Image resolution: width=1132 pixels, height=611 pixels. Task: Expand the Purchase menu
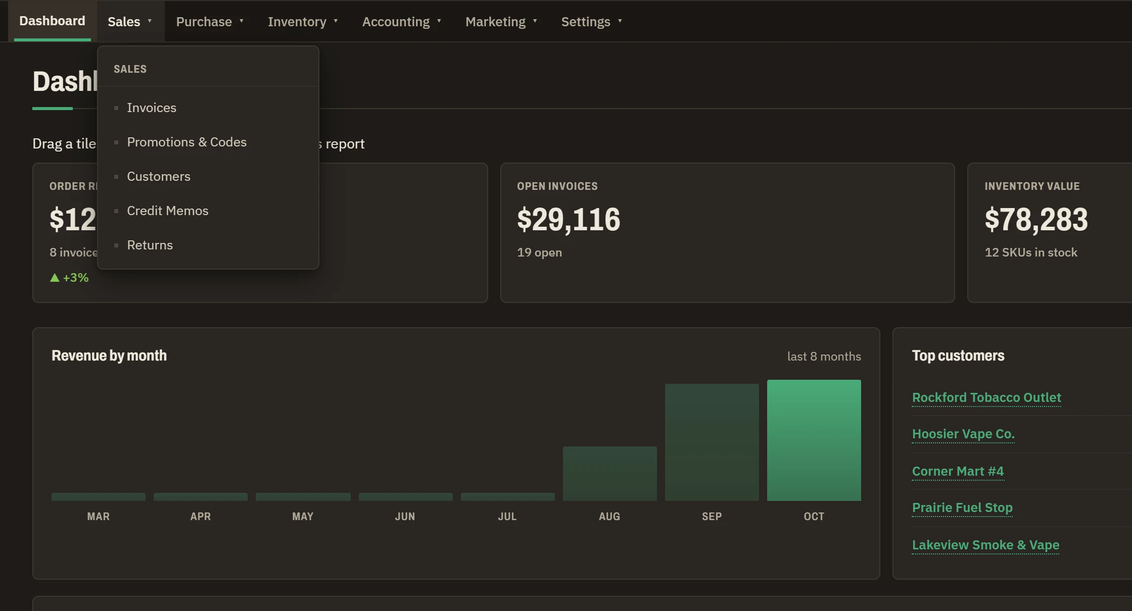click(210, 21)
